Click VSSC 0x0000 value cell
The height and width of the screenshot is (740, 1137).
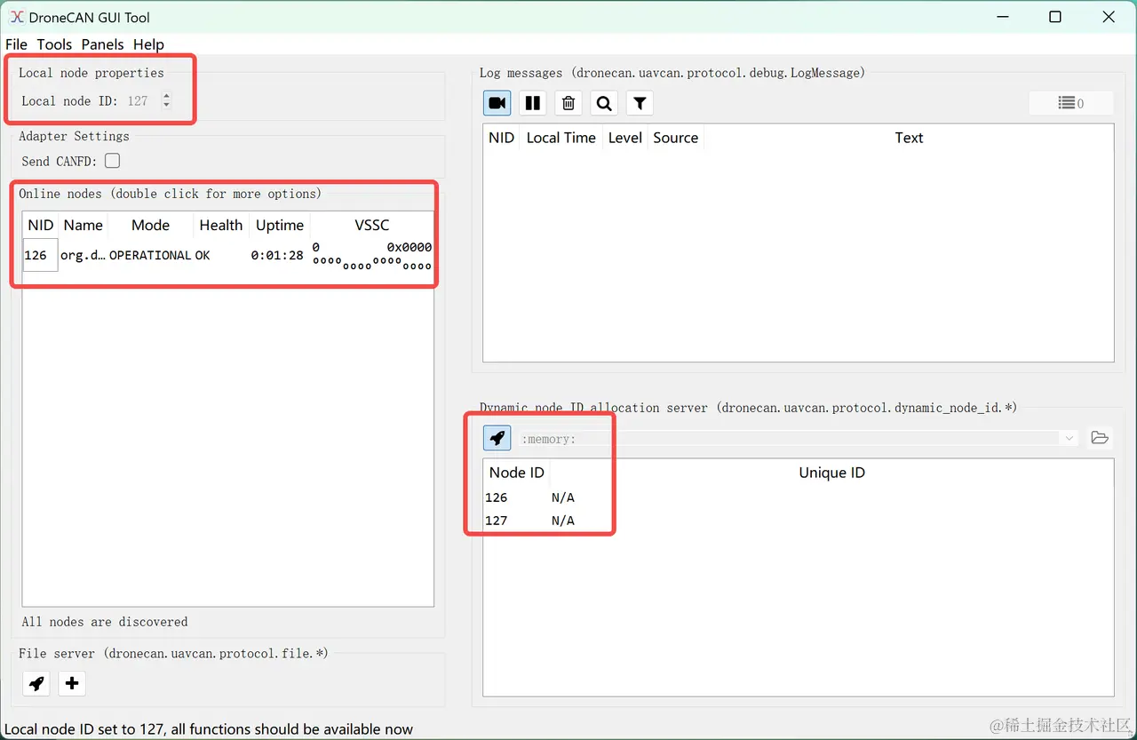(372, 255)
